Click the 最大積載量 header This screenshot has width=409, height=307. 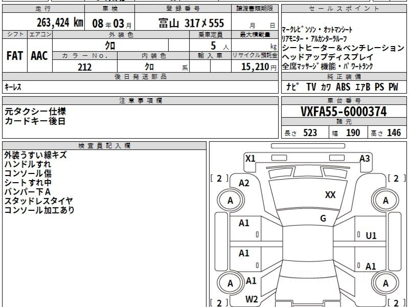click(255, 34)
